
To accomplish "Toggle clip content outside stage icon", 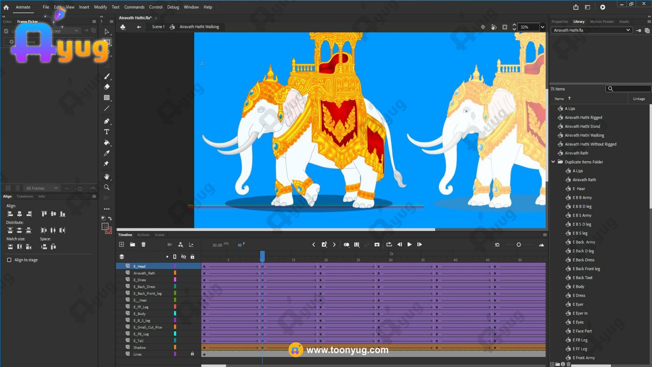I will [x=505, y=27].
